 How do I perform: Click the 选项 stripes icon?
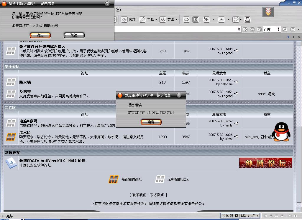pos(124,19)
